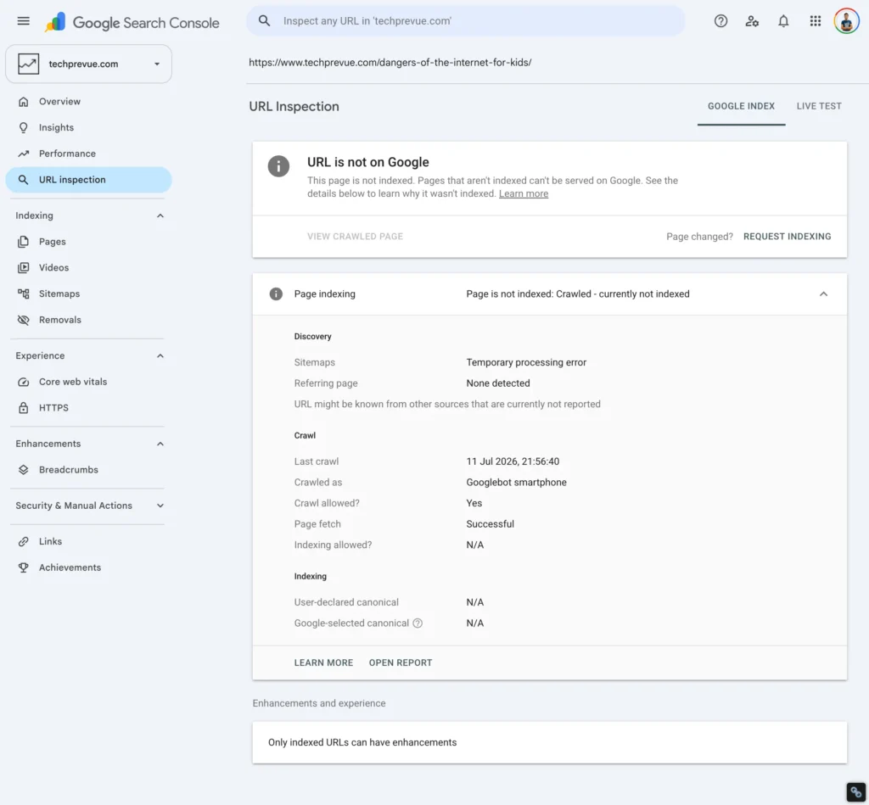This screenshot has width=869, height=805.
Task: Select URL inspection in sidebar
Action: [x=88, y=180]
